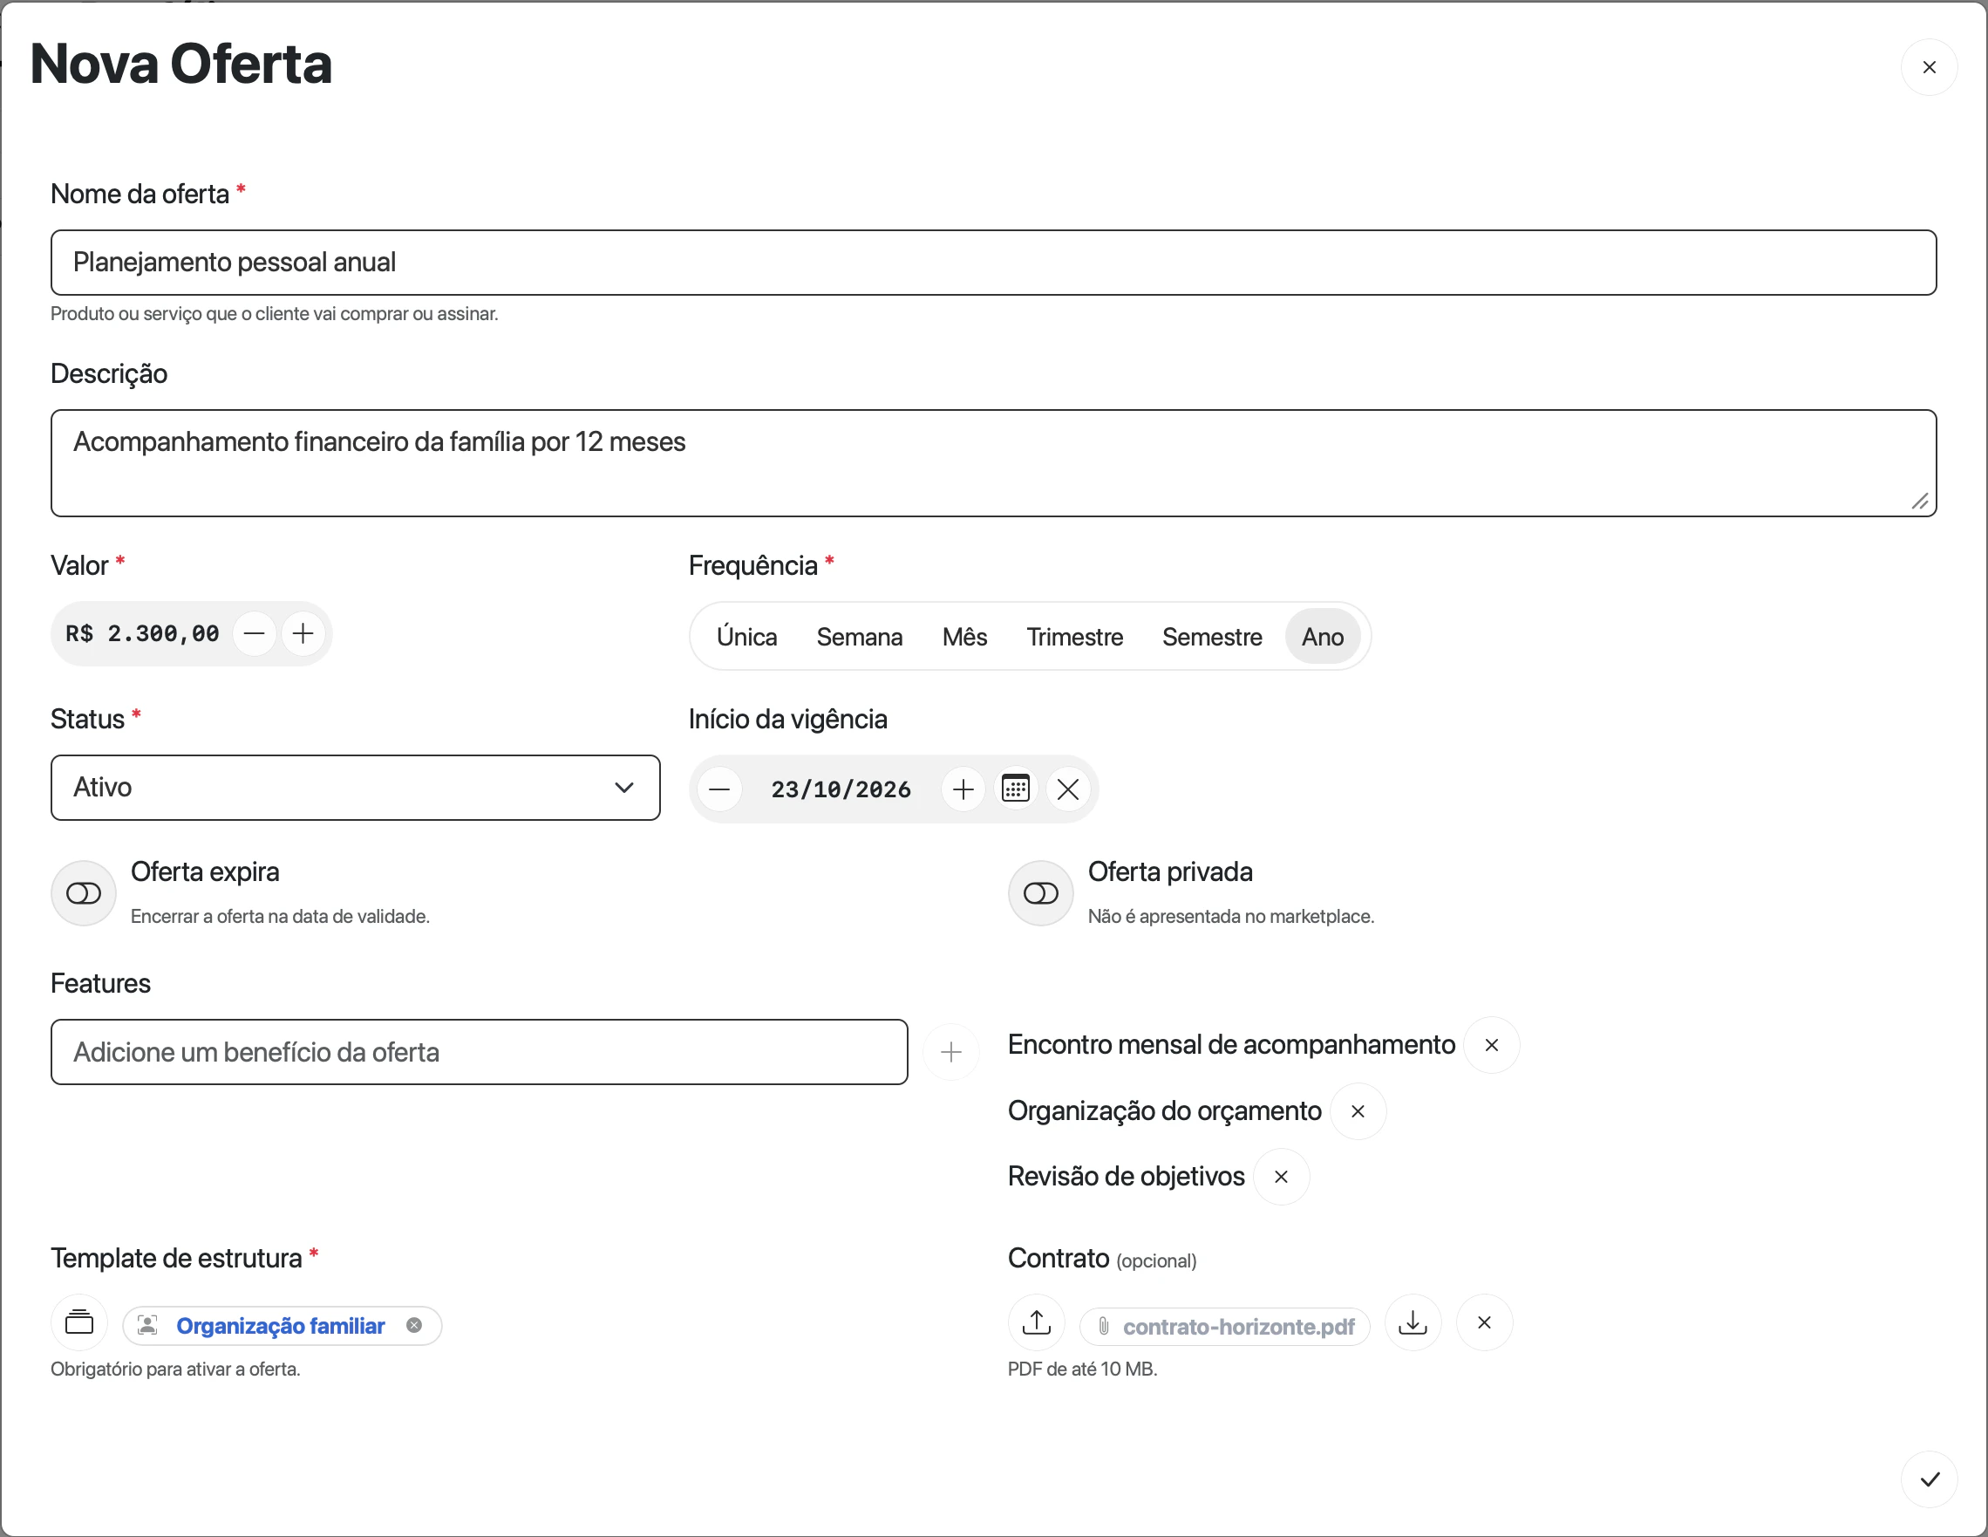Select Semana frequency
The height and width of the screenshot is (1537, 1988).
tap(859, 637)
